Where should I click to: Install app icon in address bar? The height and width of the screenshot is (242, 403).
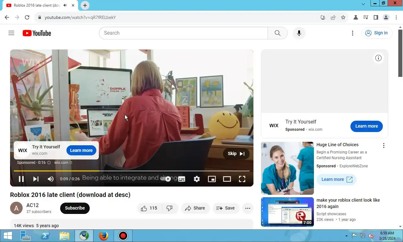click(323, 17)
